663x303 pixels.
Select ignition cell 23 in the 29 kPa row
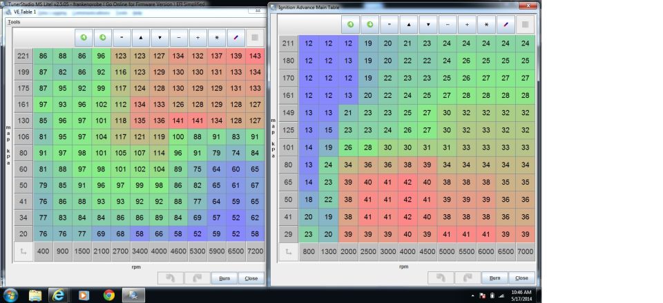[x=309, y=234]
